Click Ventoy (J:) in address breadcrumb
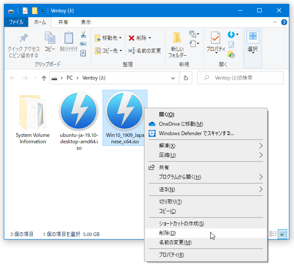Image resolution: width=294 pixels, height=266 pixels. [94, 78]
